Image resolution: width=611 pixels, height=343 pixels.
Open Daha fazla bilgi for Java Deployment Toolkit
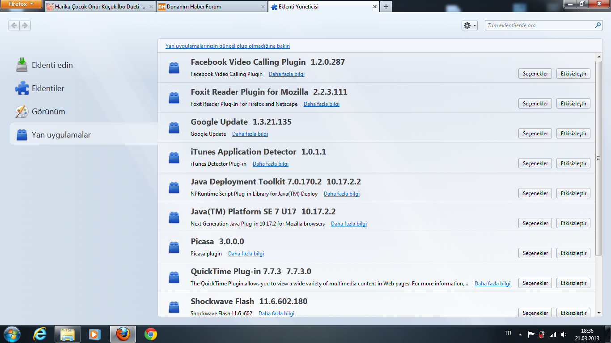point(342,194)
